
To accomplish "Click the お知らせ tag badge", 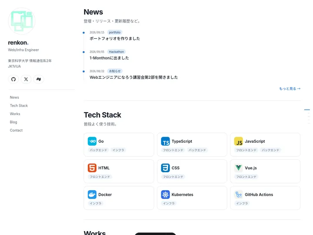I will coord(115,71).
